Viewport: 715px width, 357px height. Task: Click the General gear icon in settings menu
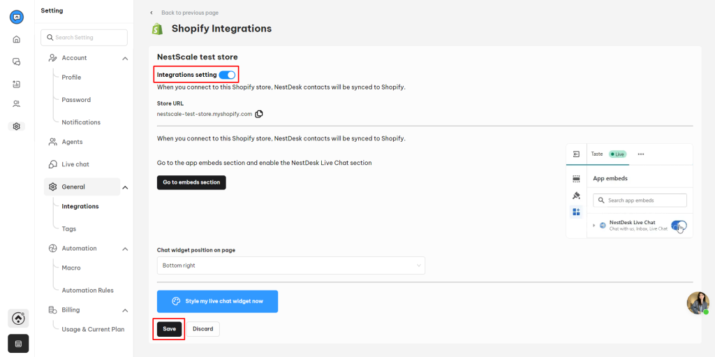[52, 187]
